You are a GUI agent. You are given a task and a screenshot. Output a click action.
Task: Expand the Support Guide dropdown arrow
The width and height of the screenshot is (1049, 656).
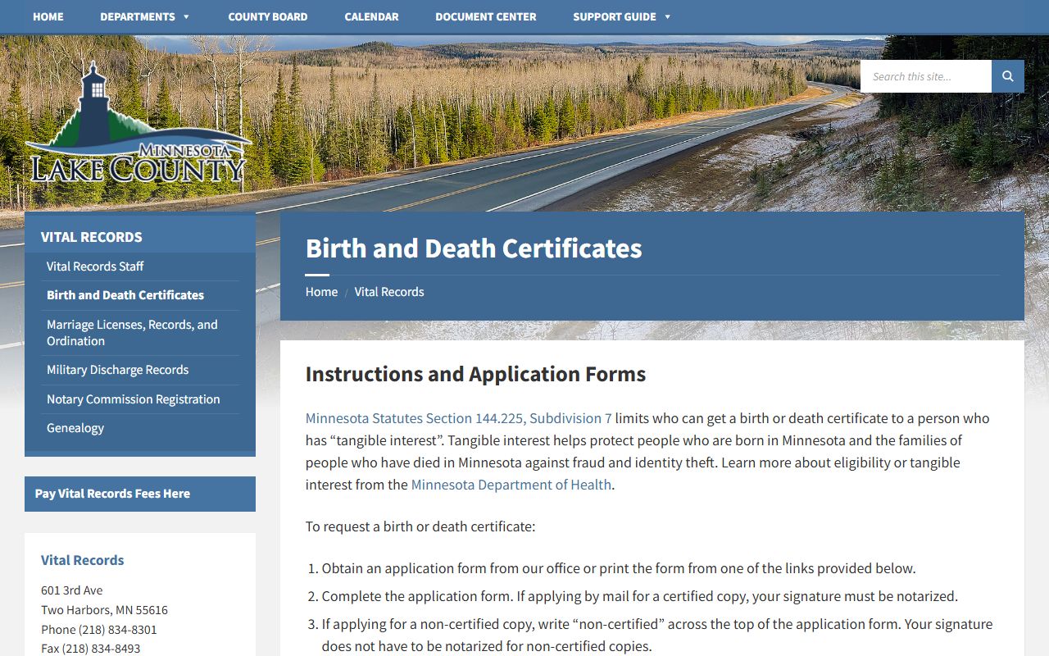[x=667, y=17]
